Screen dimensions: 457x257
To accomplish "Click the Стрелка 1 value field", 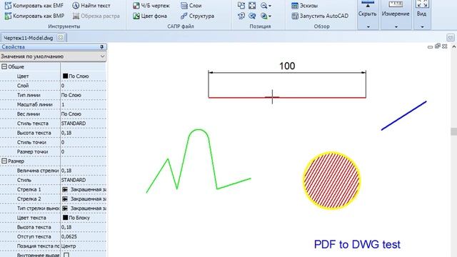I will pos(84,189).
